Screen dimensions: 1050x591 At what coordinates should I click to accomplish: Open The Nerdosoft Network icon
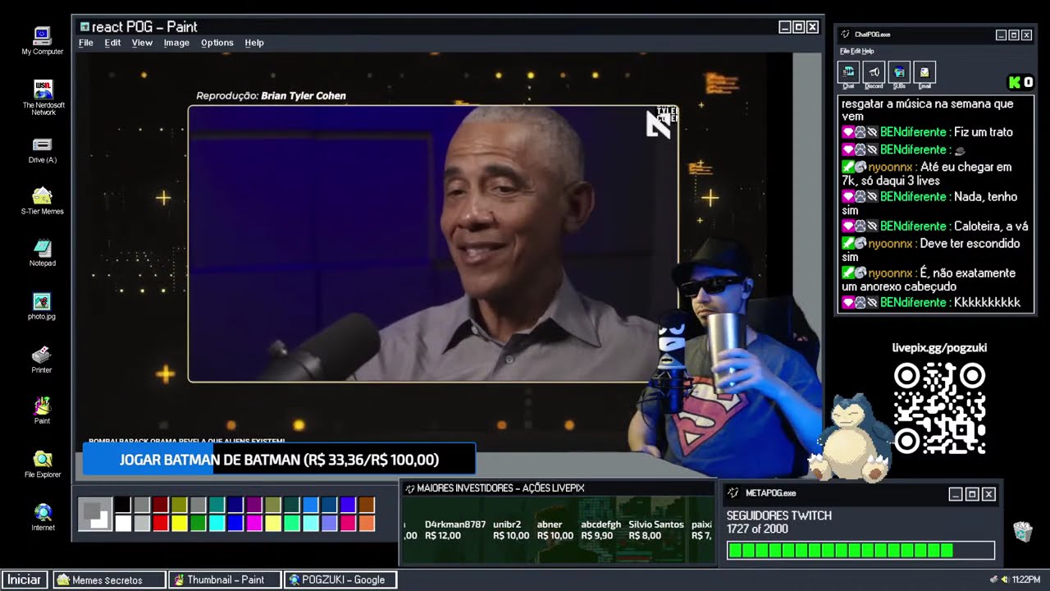pyautogui.click(x=43, y=97)
